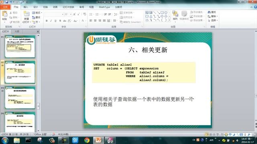257x144 pixels.
Task: Select slide 23 thumbnail
Action: (20, 98)
